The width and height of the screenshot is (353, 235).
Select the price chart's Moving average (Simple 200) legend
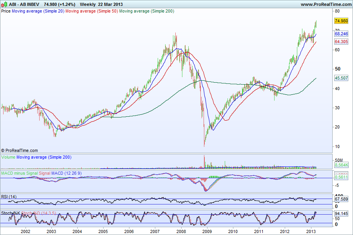click(x=147, y=11)
